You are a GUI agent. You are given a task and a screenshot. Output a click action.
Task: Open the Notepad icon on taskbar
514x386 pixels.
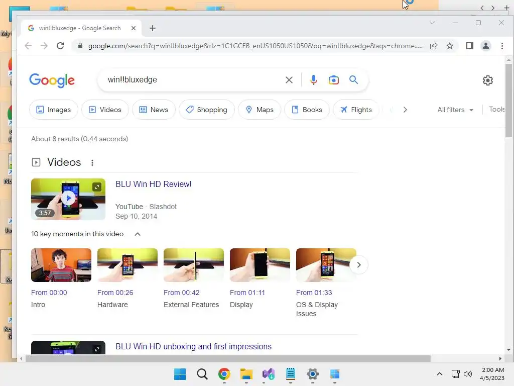291,374
